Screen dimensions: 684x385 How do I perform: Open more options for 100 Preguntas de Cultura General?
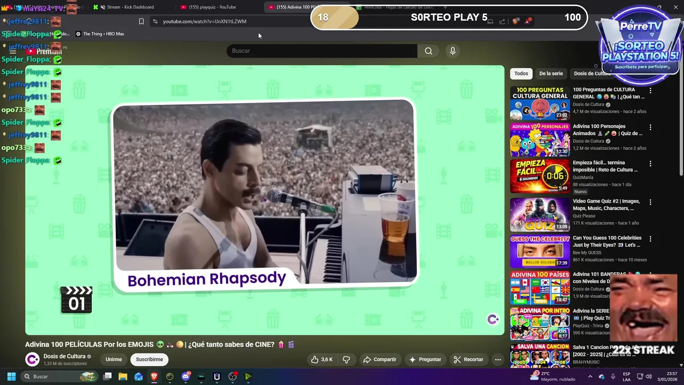point(650,91)
